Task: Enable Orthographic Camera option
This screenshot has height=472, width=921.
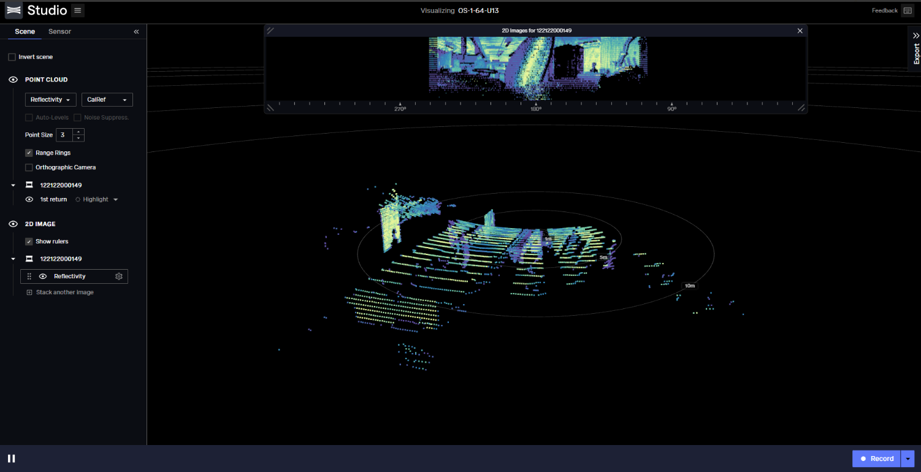Action: coord(29,167)
